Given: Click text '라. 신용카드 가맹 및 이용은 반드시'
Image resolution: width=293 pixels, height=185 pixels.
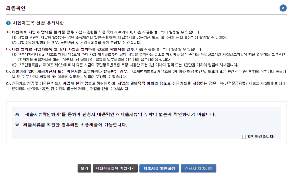Looking at the screenshot, I should 34,83.
